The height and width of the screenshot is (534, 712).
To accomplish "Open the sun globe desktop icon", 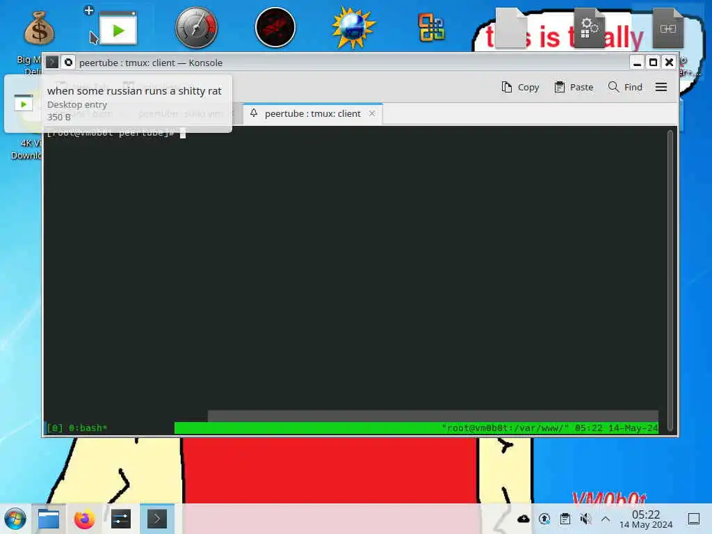I will (353, 28).
